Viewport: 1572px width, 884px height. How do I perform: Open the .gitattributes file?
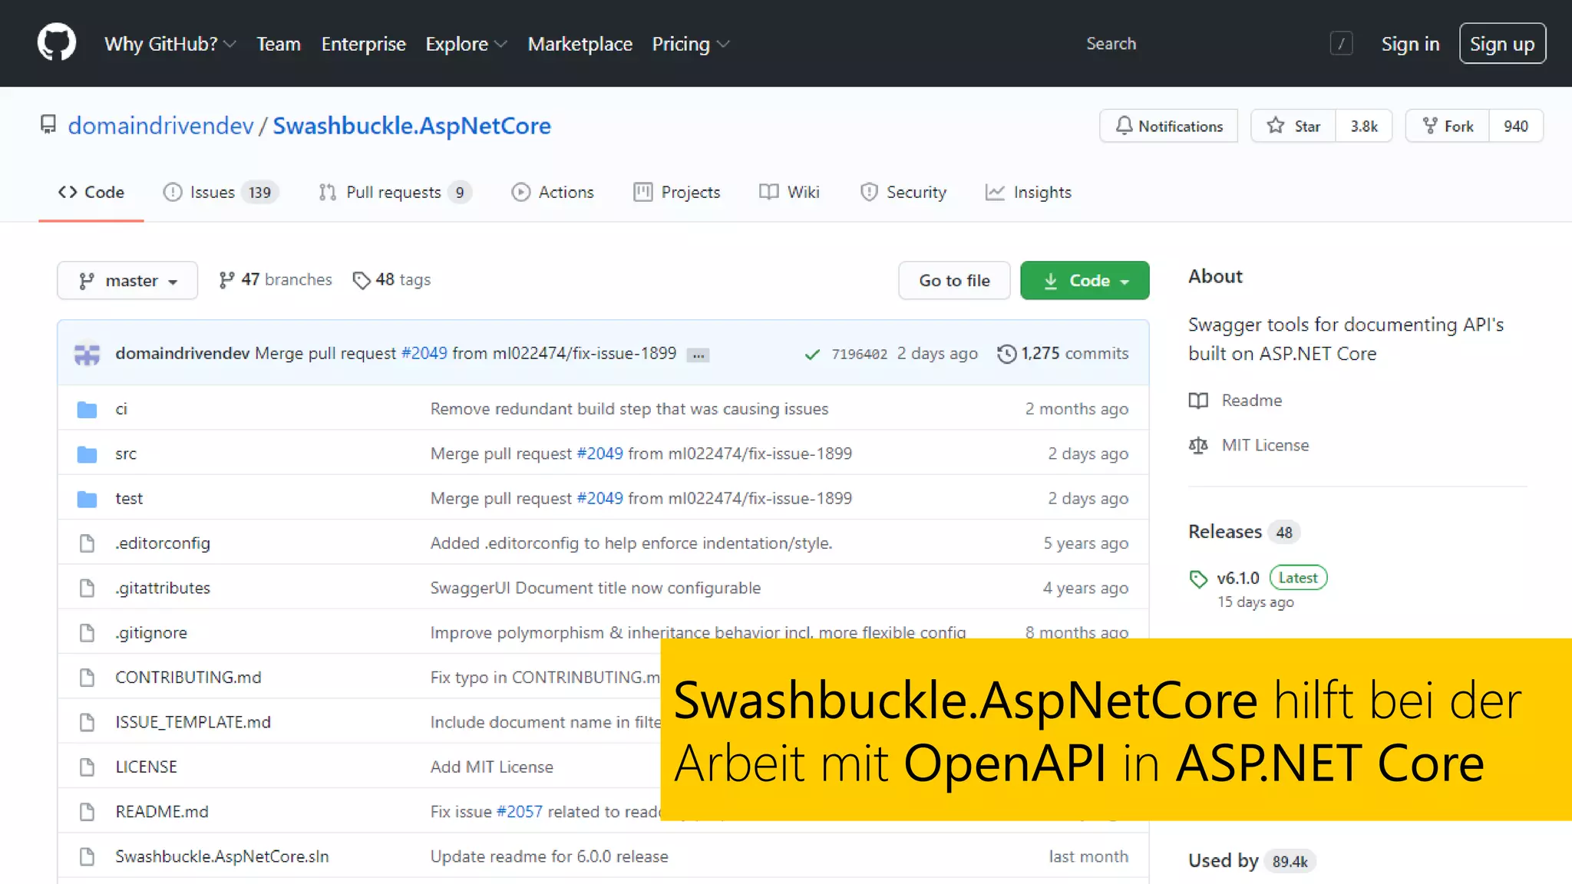point(163,588)
